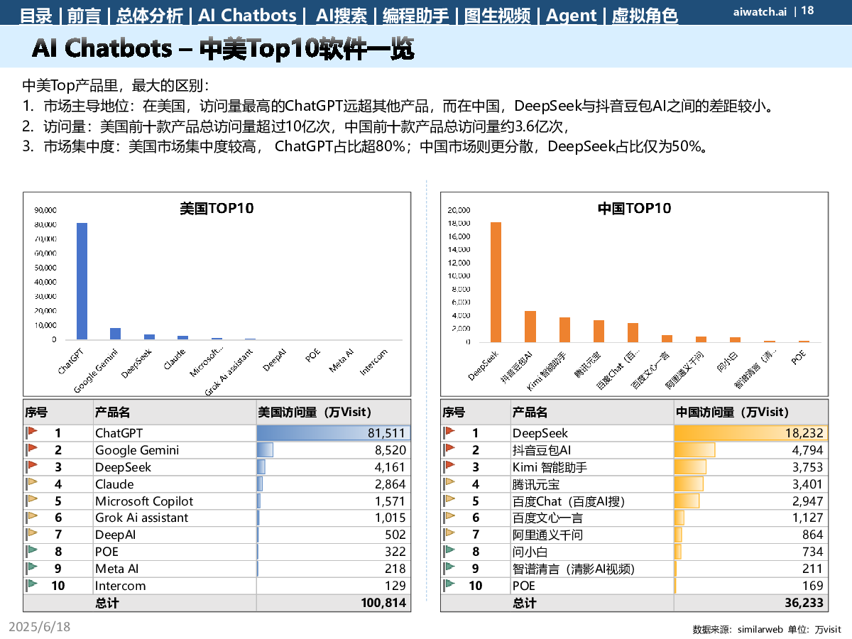Go to the 目录 section
852x639 pixels.
pos(37,16)
